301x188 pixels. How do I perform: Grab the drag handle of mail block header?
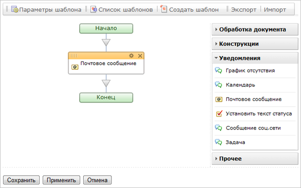pyautogui.click(x=74, y=55)
